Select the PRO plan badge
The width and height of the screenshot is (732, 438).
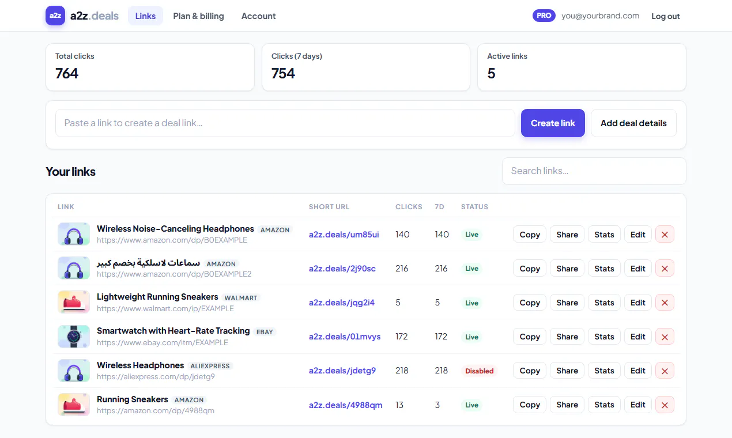(x=544, y=16)
